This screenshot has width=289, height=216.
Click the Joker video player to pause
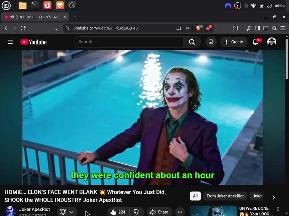tap(142, 117)
